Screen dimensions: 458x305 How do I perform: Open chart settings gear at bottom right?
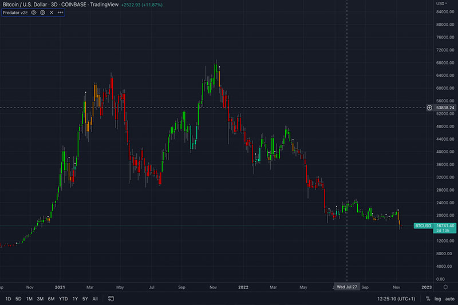point(445,287)
